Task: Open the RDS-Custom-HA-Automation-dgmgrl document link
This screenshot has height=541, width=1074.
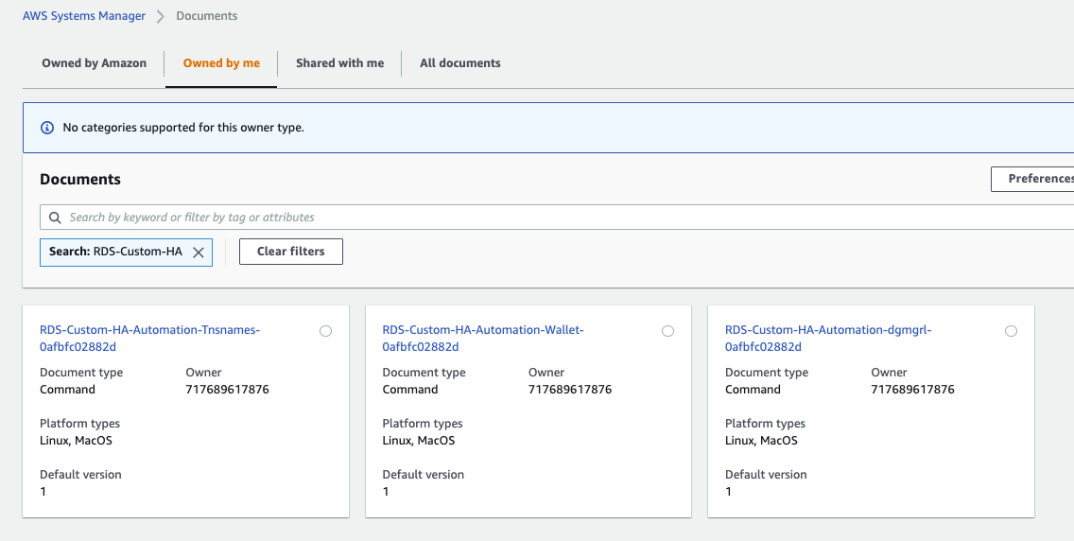Action: [829, 339]
